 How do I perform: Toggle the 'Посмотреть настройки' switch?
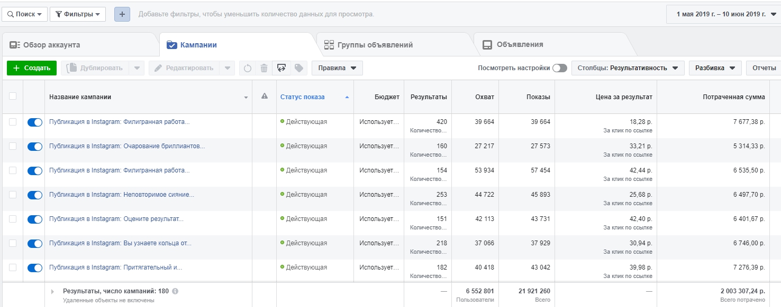(x=559, y=68)
